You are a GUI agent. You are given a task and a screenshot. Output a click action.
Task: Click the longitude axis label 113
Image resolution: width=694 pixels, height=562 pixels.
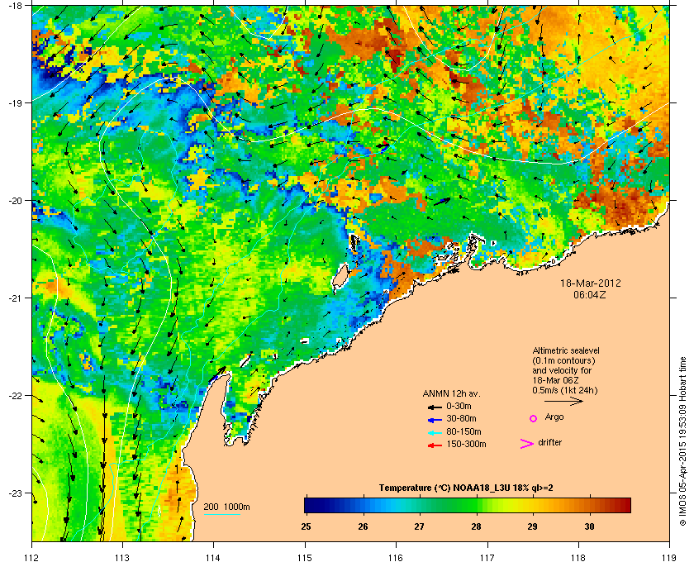point(122,558)
